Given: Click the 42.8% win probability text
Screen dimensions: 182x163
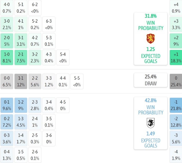Looking at the screenshot, I should click(x=150, y=100).
